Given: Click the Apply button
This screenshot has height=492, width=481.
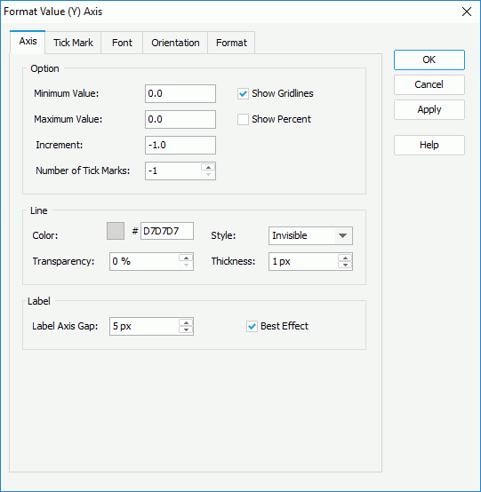Looking at the screenshot, I should 429,109.
